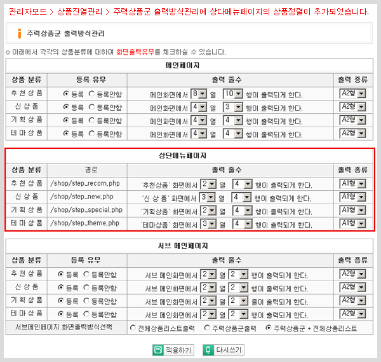This screenshot has height=362, width=381.
Task: Select the 주력상품군출력 radio option
Action: [x=207, y=328]
